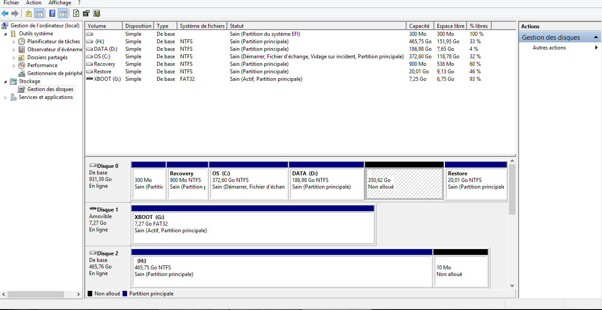Select the 350,62 Go unallocated partition block
Image resolution: width=602 pixels, height=310 pixels.
404,184
